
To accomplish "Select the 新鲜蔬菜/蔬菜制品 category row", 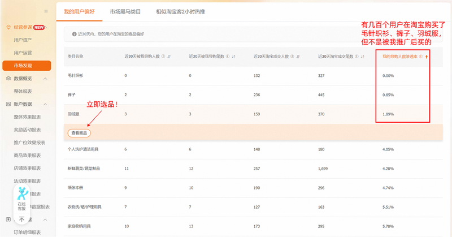I will pyautogui.click(x=253, y=169).
